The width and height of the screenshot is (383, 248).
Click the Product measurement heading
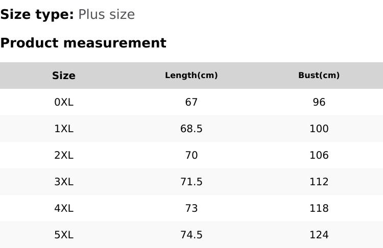pyautogui.click(x=83, y=43)
